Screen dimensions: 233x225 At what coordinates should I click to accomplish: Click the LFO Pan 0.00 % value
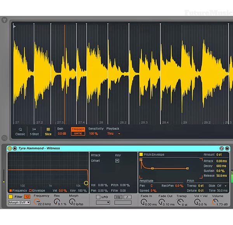click(103, 190)
